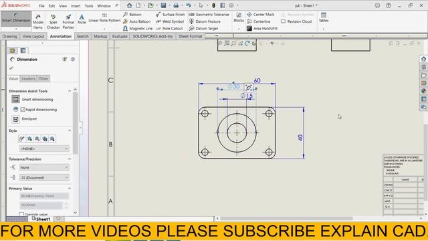This screenshot has height=241, width=428.
Task: Select Smart dimensioning assist tool
Action: tap(15, 99)
